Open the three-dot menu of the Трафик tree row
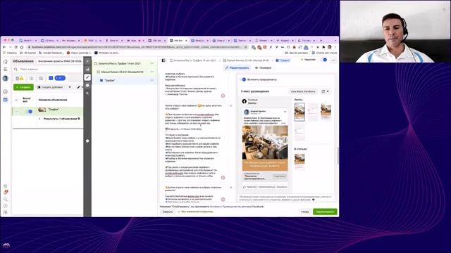Image resolution: width=451 pixels, height=253 pixels. pos(152,80)
